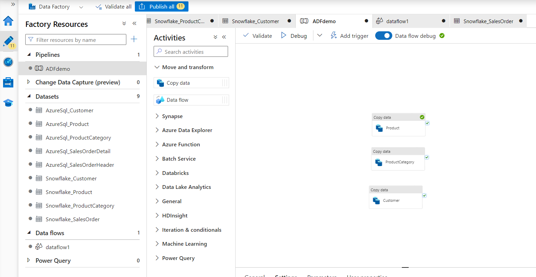Open the Manage toolbox icon
Image resolution: width=536 pixels, height=277 pixels.
(8, 82)
